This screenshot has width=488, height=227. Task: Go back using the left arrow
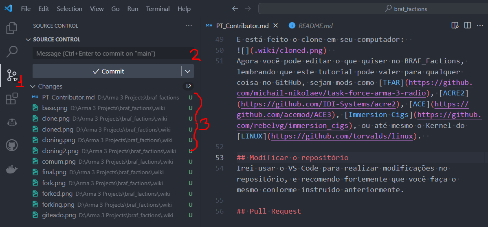(x=235, y=9)
